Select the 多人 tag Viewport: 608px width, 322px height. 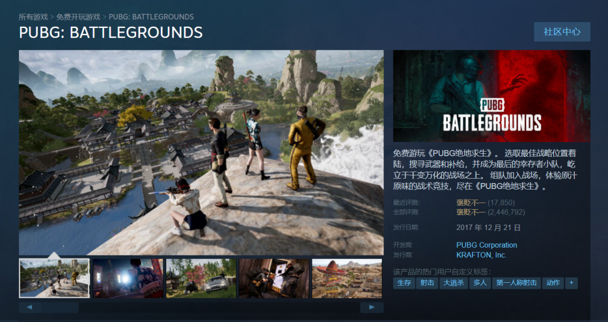(480, 283)
